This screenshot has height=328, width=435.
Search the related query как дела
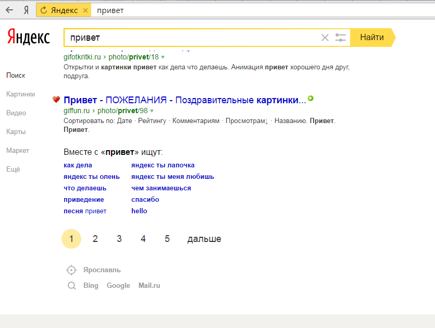click(x=78, y=165)
